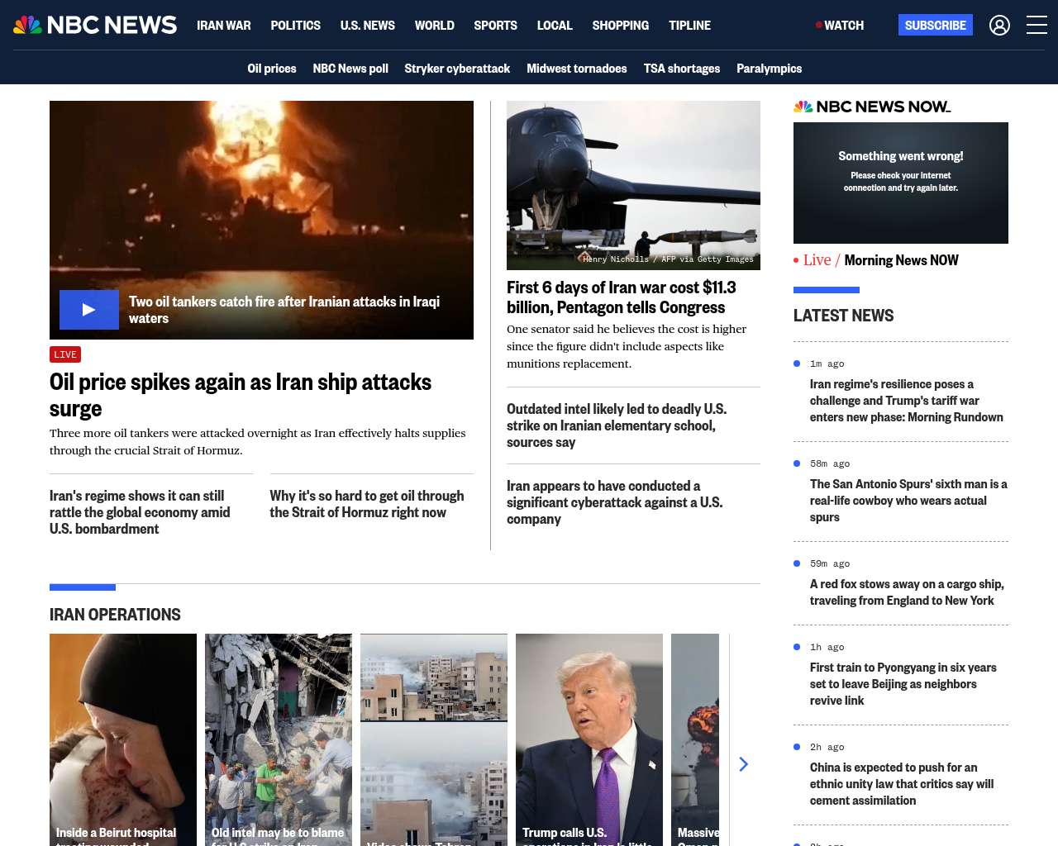1058x846 pixels.
Task: Open the TSA shortages topic
Action: [682, 69]
